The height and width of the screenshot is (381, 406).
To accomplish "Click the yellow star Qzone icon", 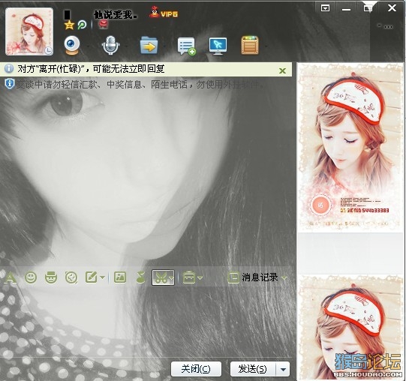I will coord(69,25).
